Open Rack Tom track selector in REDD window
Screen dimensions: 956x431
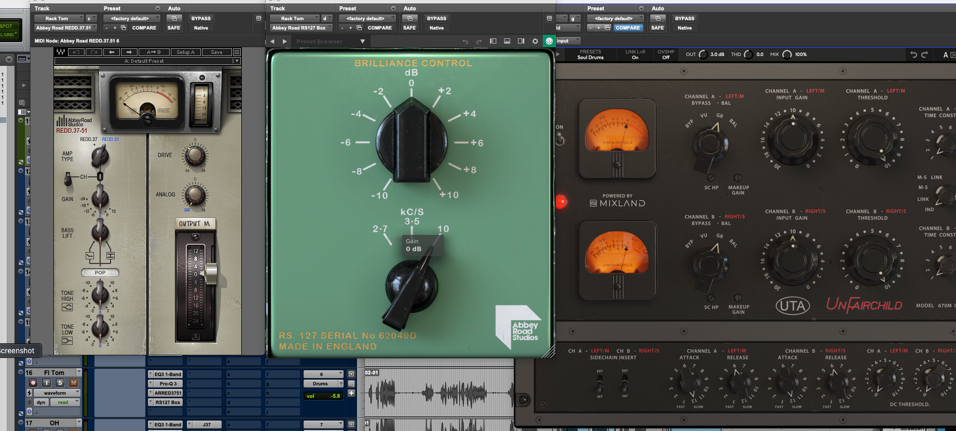click(59, 18)
